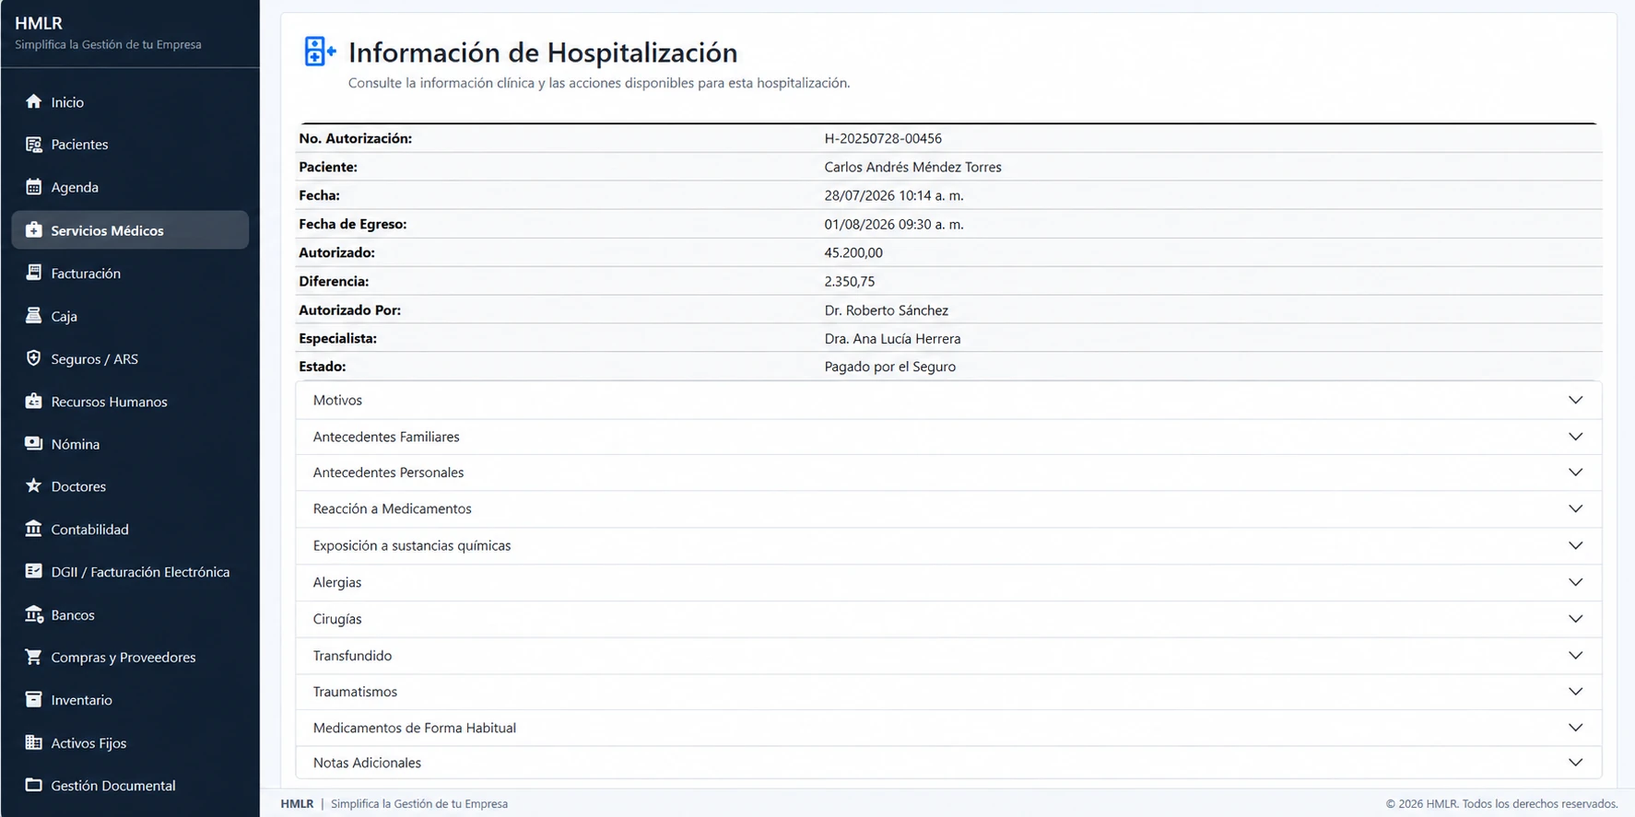The width and height of the screenshot is (1635, 817).
Task: Click the HMLR footer link
Action: coord(297,803)
